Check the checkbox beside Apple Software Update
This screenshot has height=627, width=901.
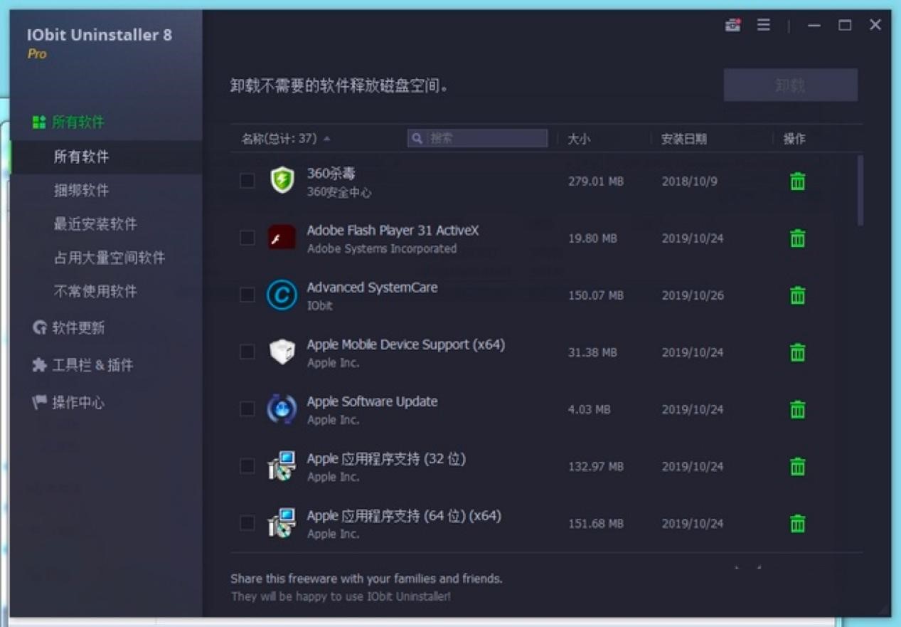(247, 409)
